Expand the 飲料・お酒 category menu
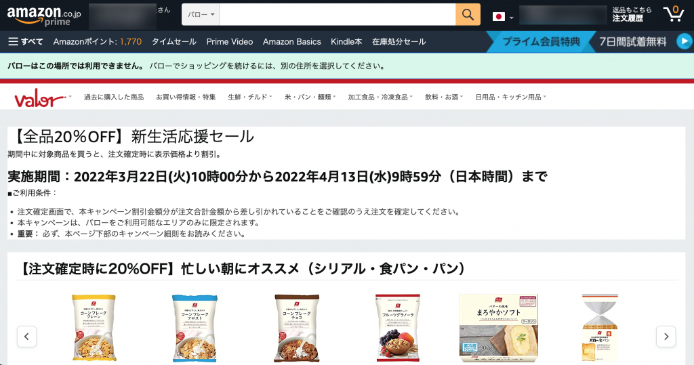Viewport: 694px width, 365px height. pos(444,97)
